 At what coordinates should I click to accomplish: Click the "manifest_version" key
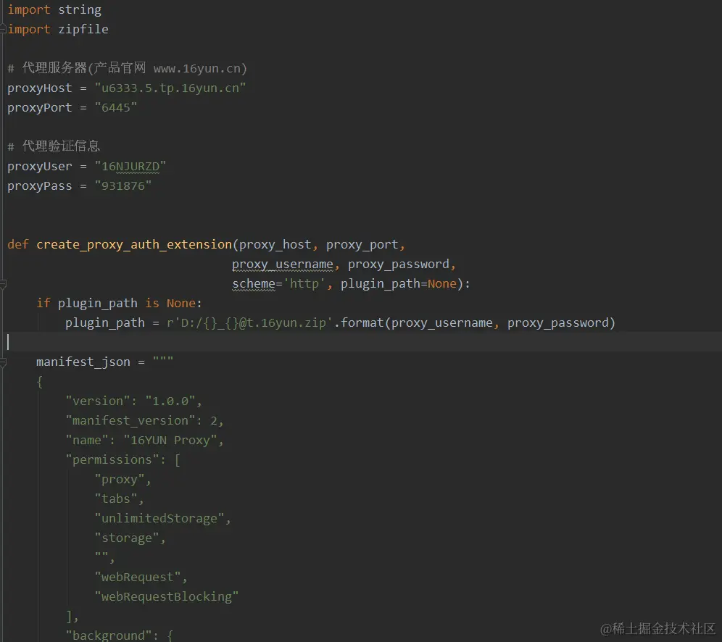coord(130,421)
